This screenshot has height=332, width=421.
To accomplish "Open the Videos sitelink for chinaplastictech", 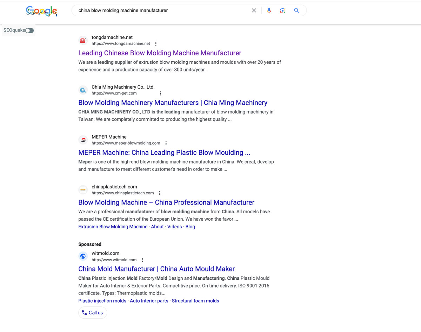I will coord(174,227).
